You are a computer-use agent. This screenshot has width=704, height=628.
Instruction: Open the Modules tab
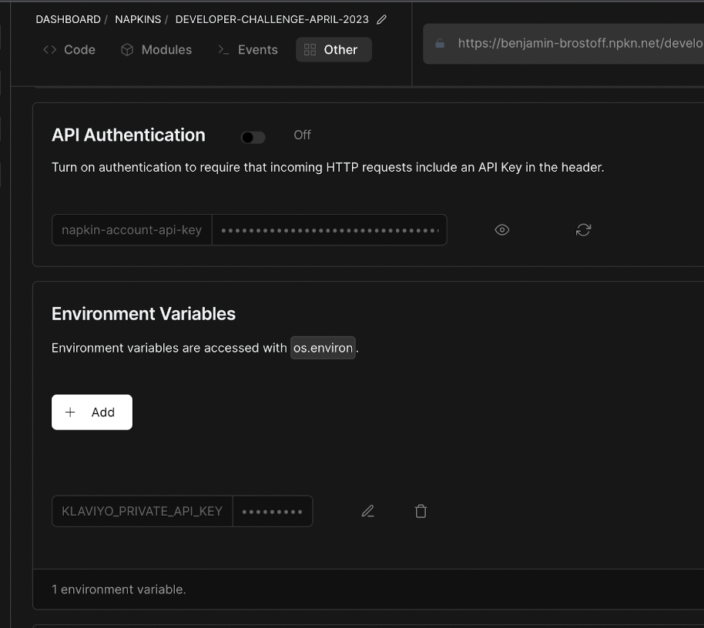point(156,50)
